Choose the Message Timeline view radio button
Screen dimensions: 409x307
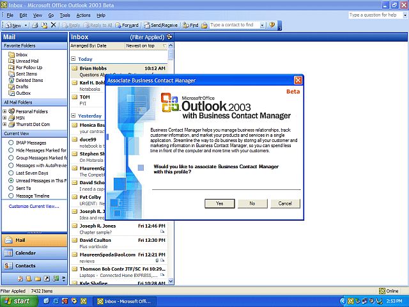[11, 196]
